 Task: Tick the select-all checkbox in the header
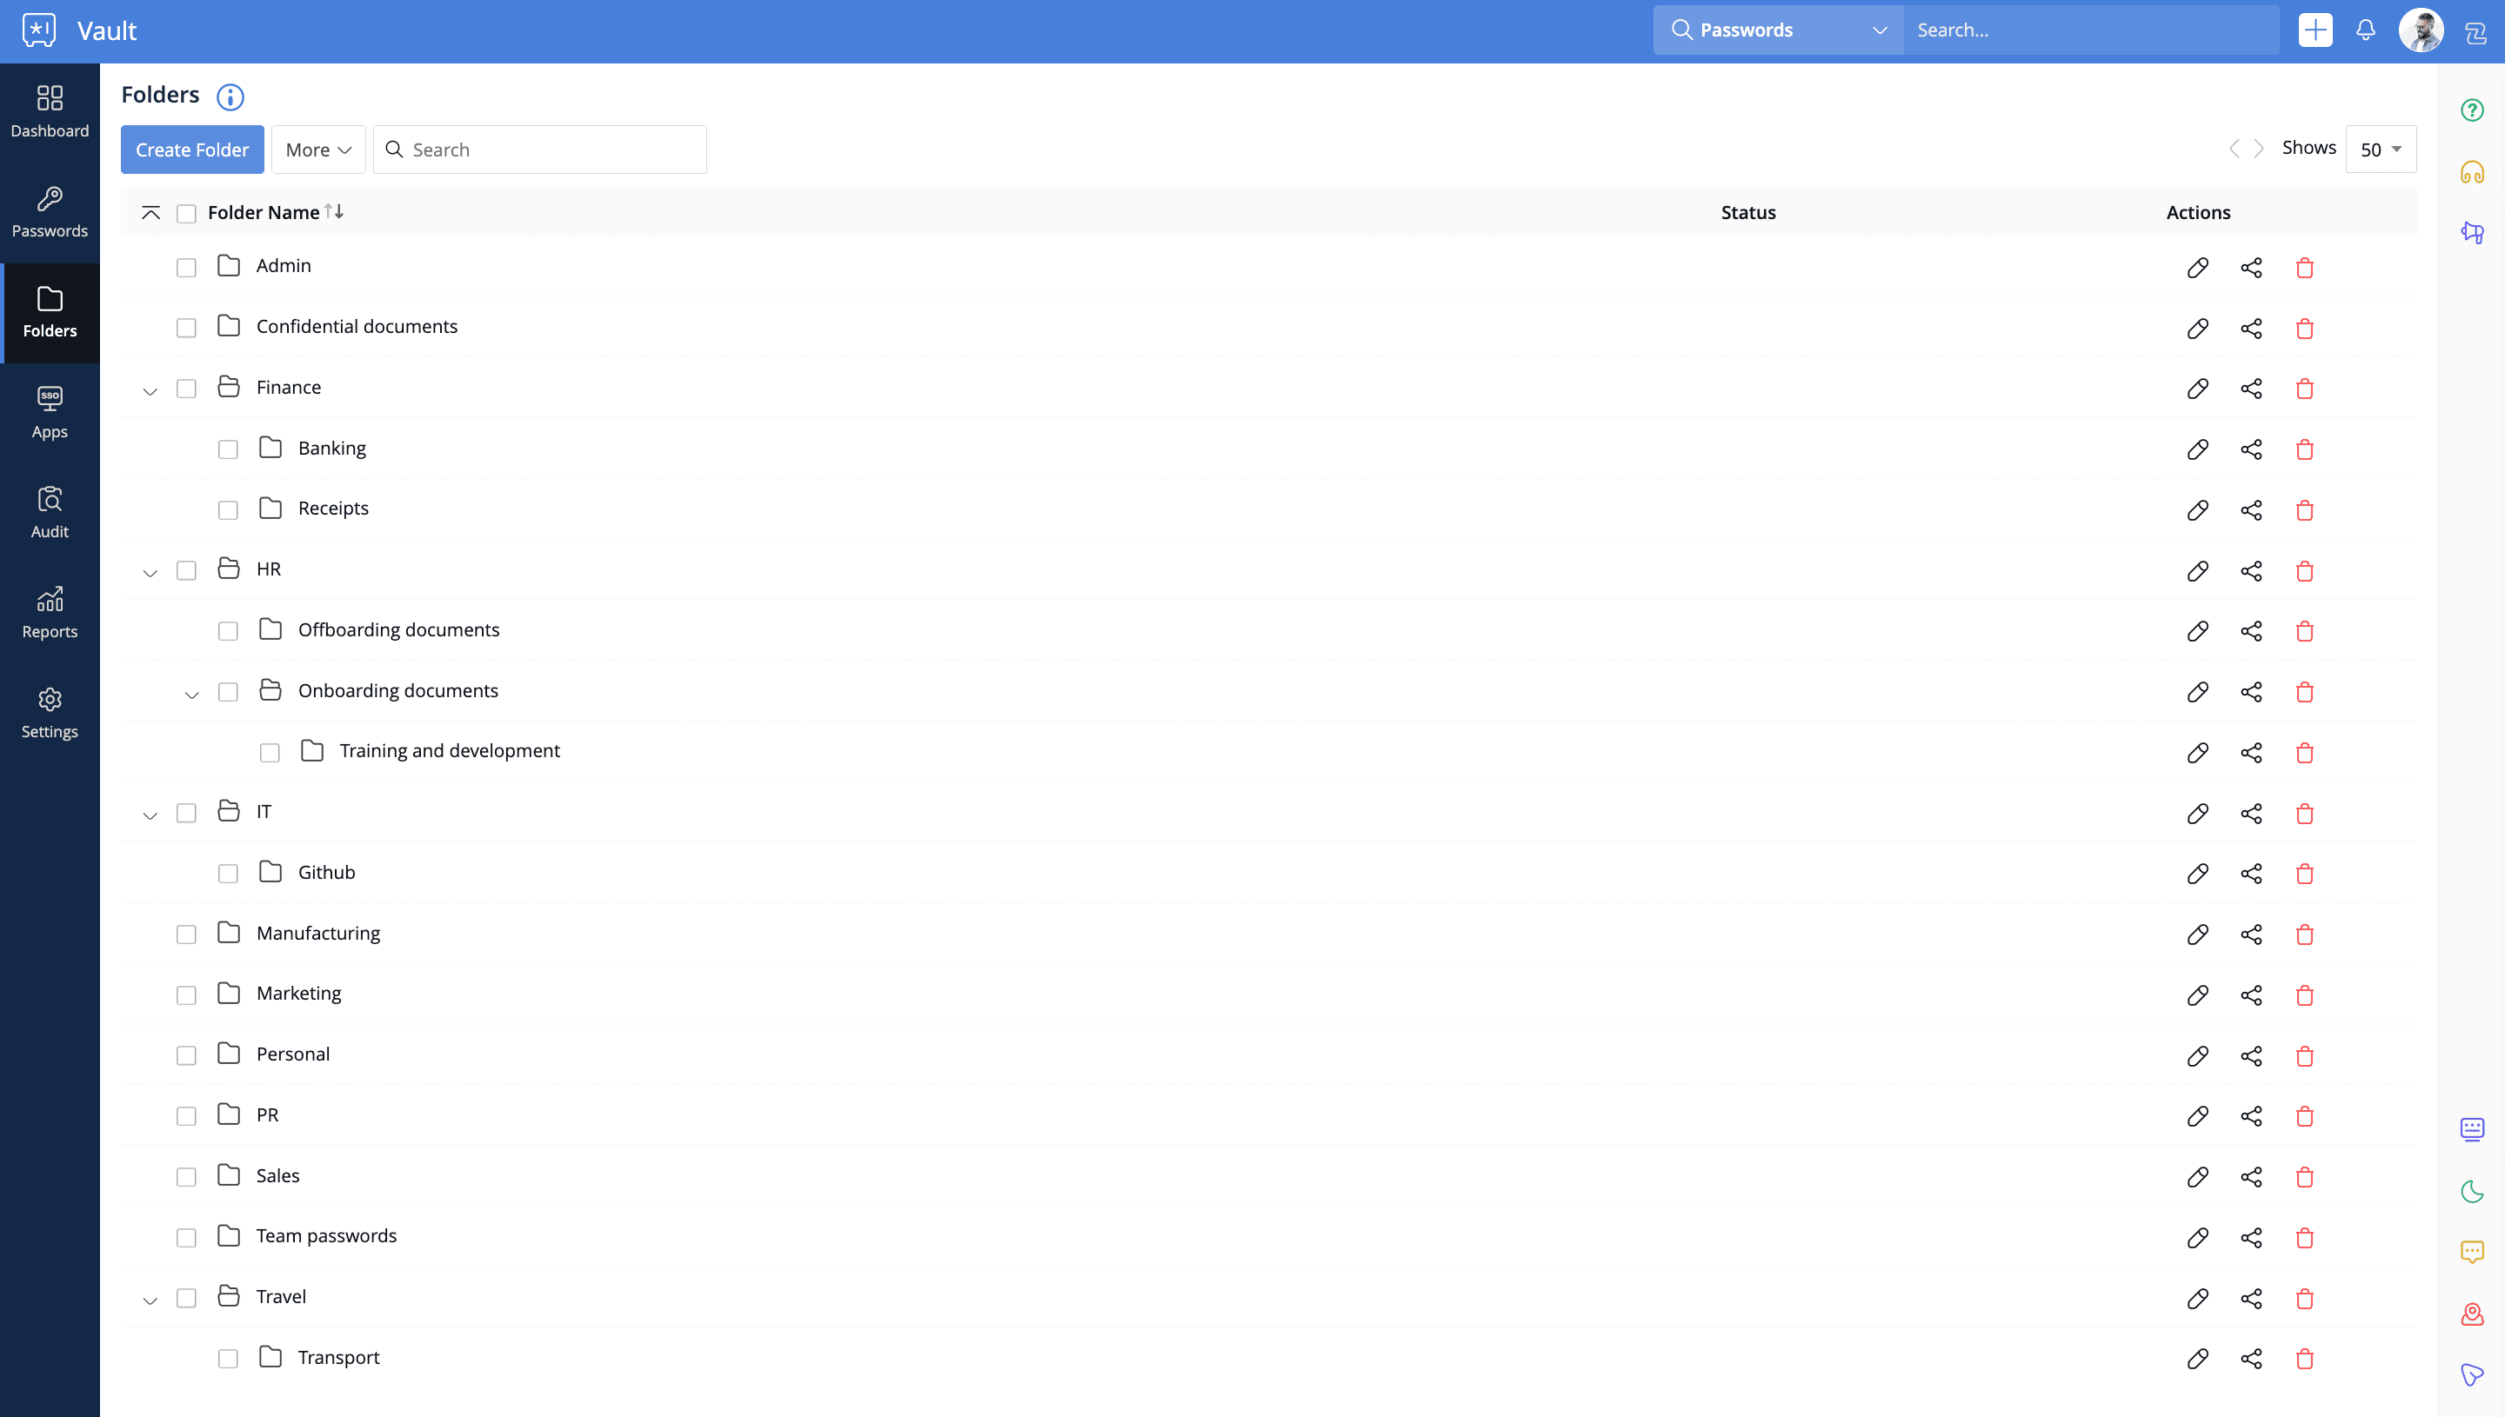click(x=186, y=213)
